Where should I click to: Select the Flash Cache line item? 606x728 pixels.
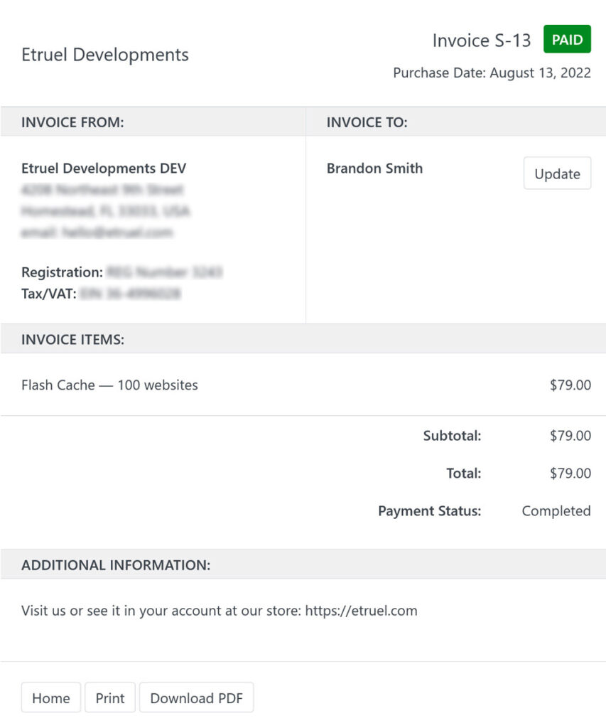click(x=109, y=385)
